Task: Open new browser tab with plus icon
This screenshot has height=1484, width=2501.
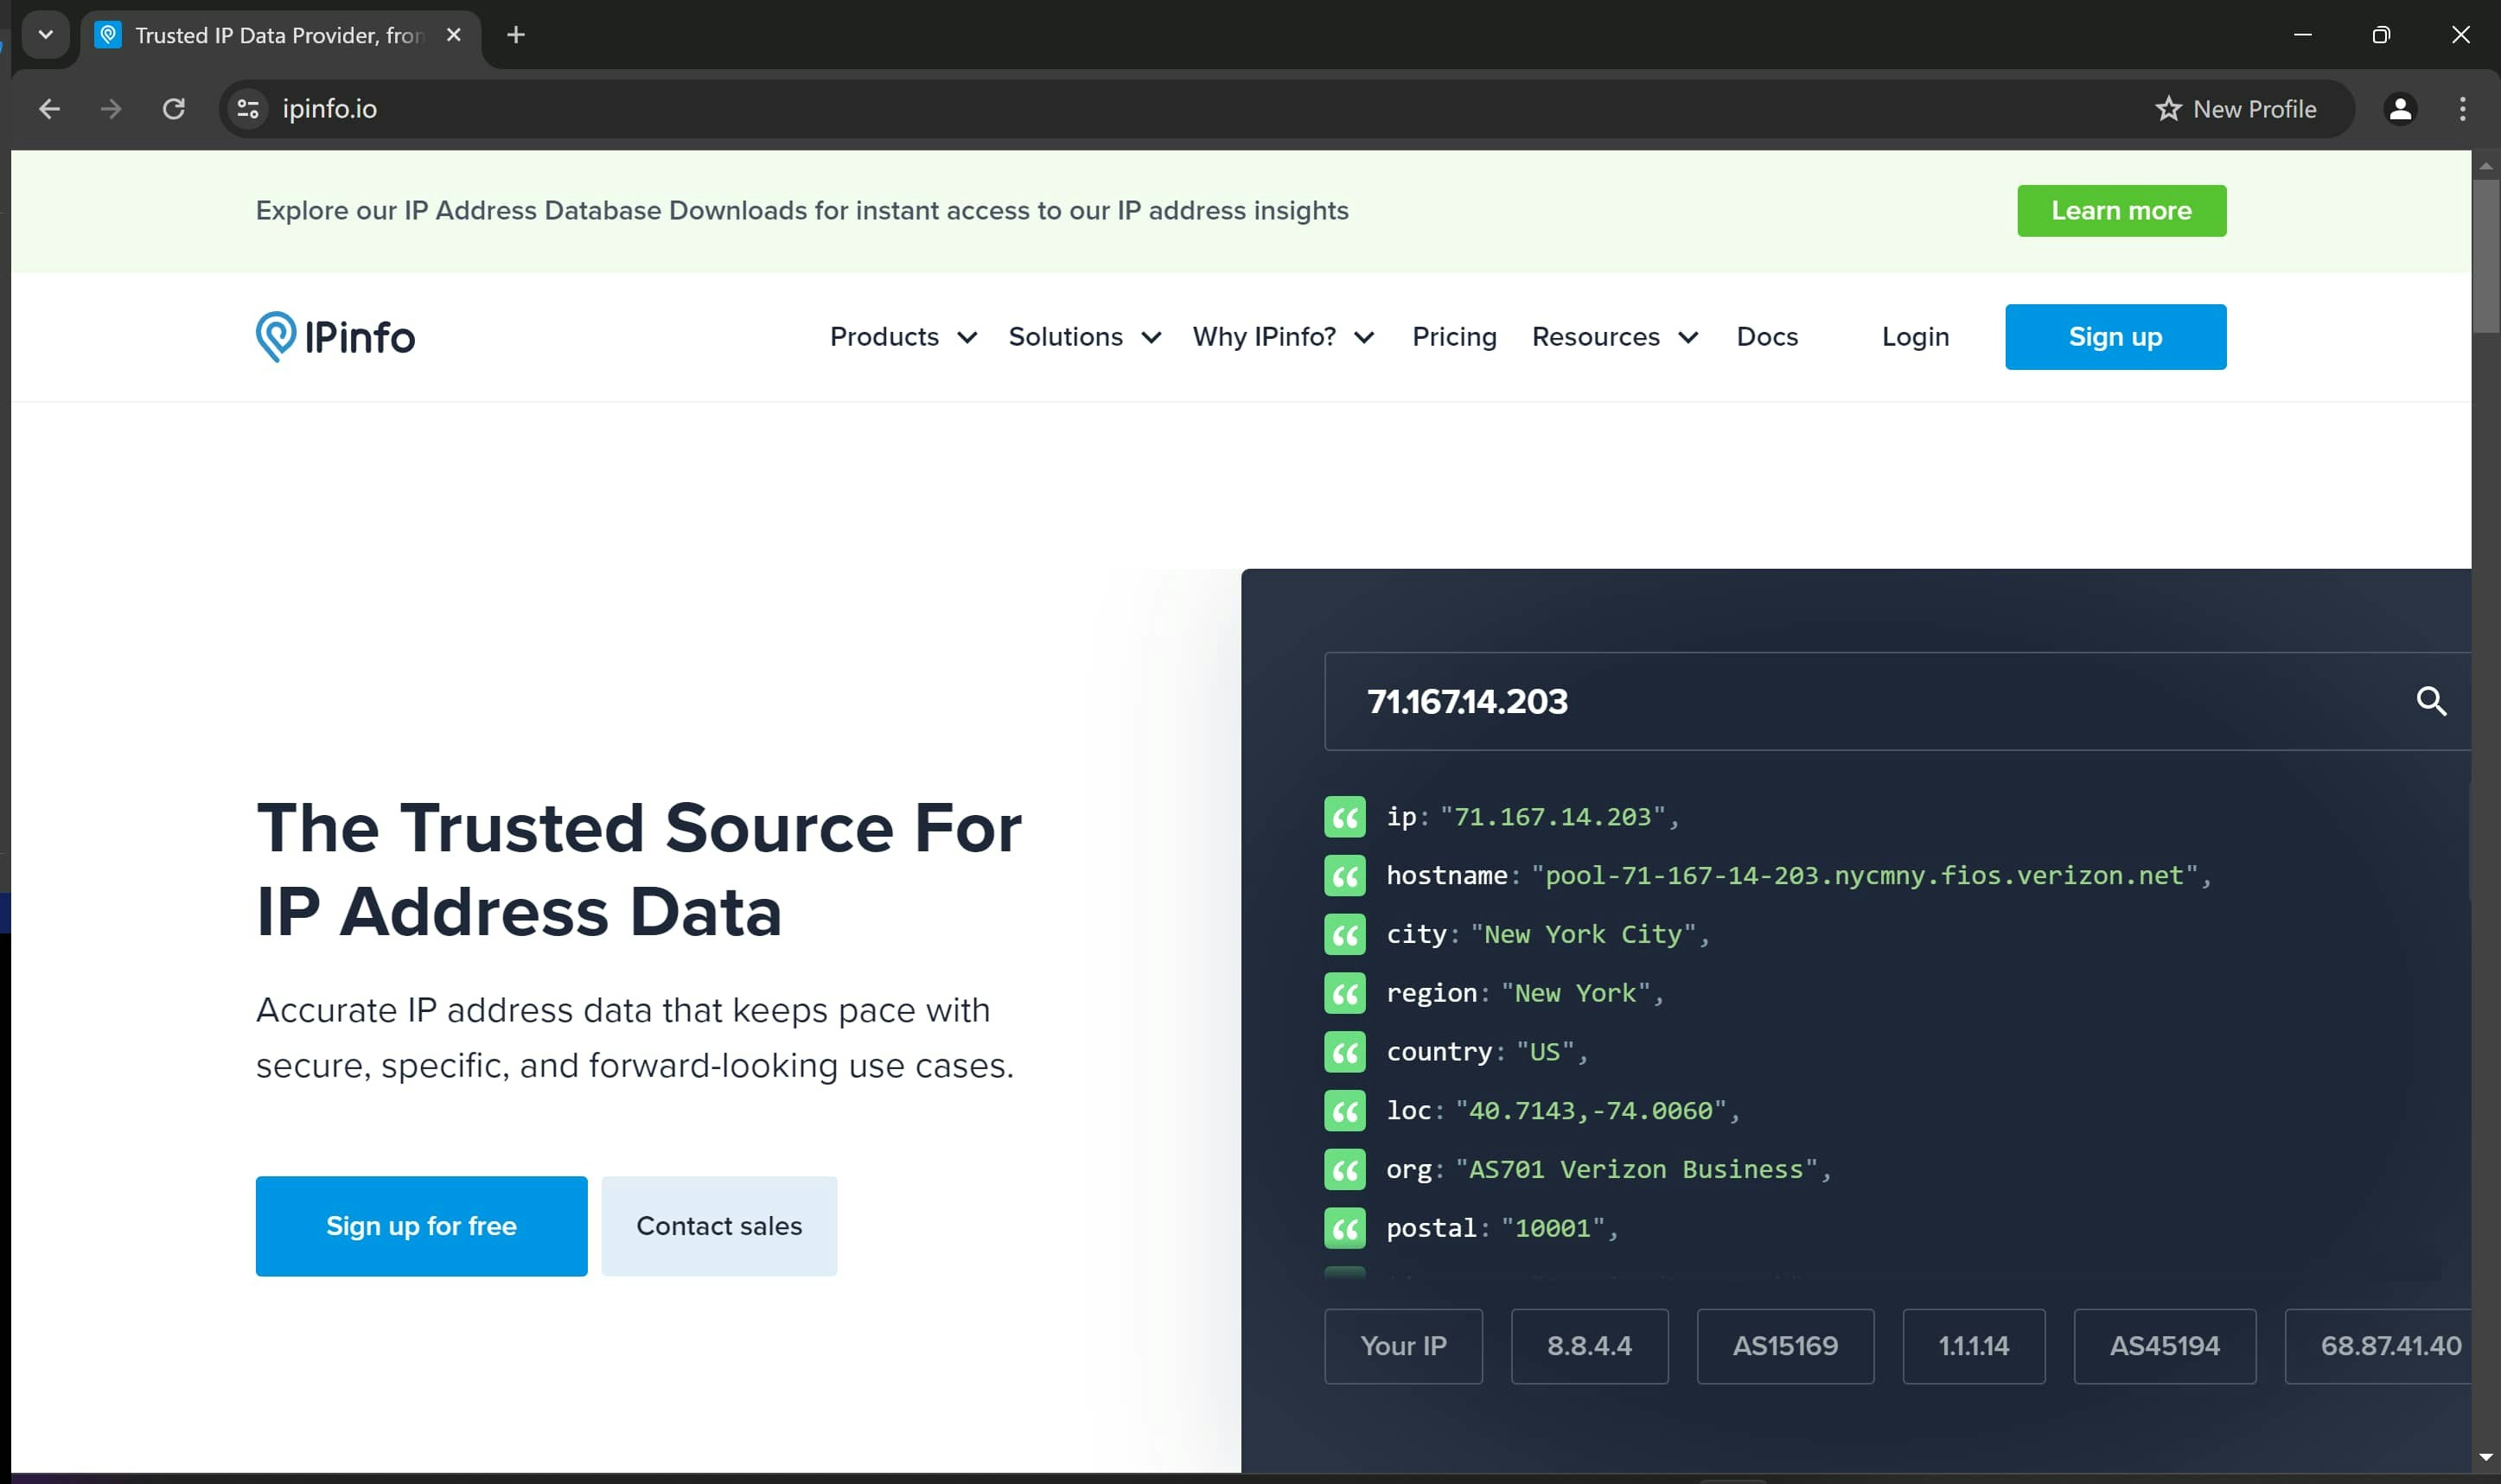Action: 516,35
